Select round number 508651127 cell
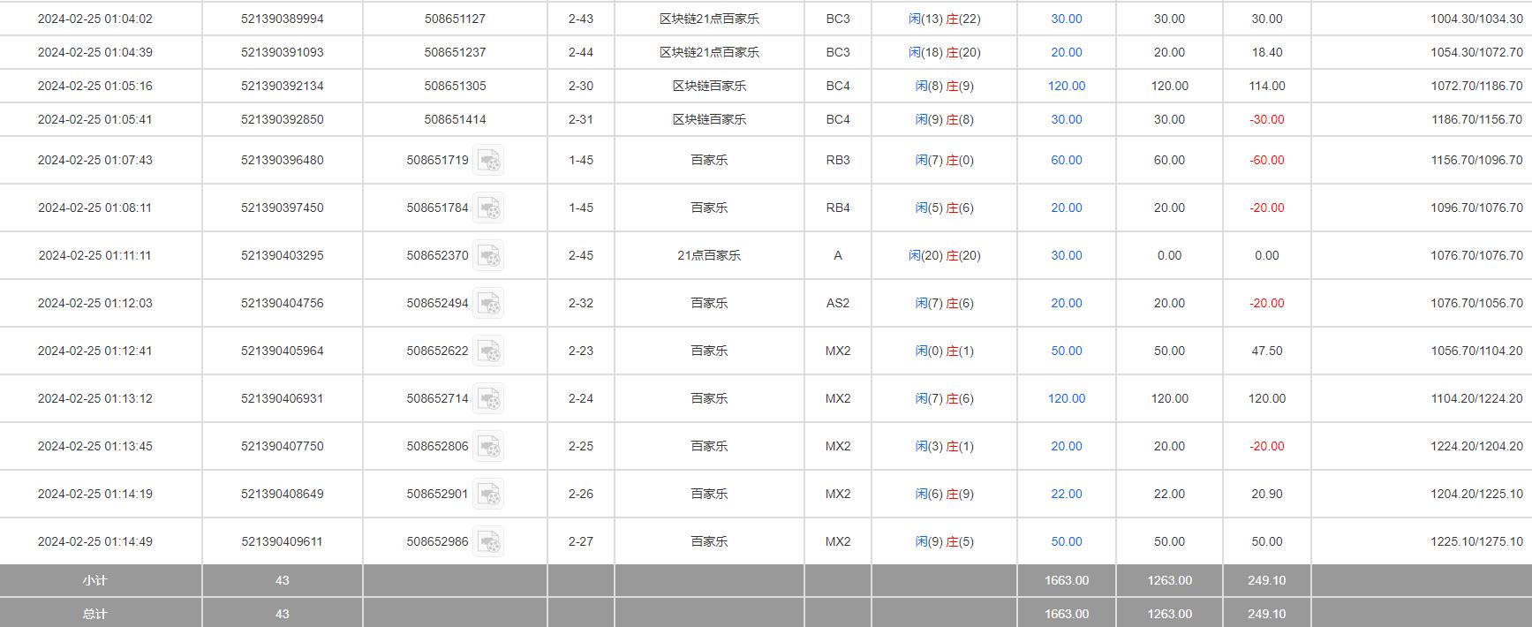1532x627 pixels. (455, 19)
